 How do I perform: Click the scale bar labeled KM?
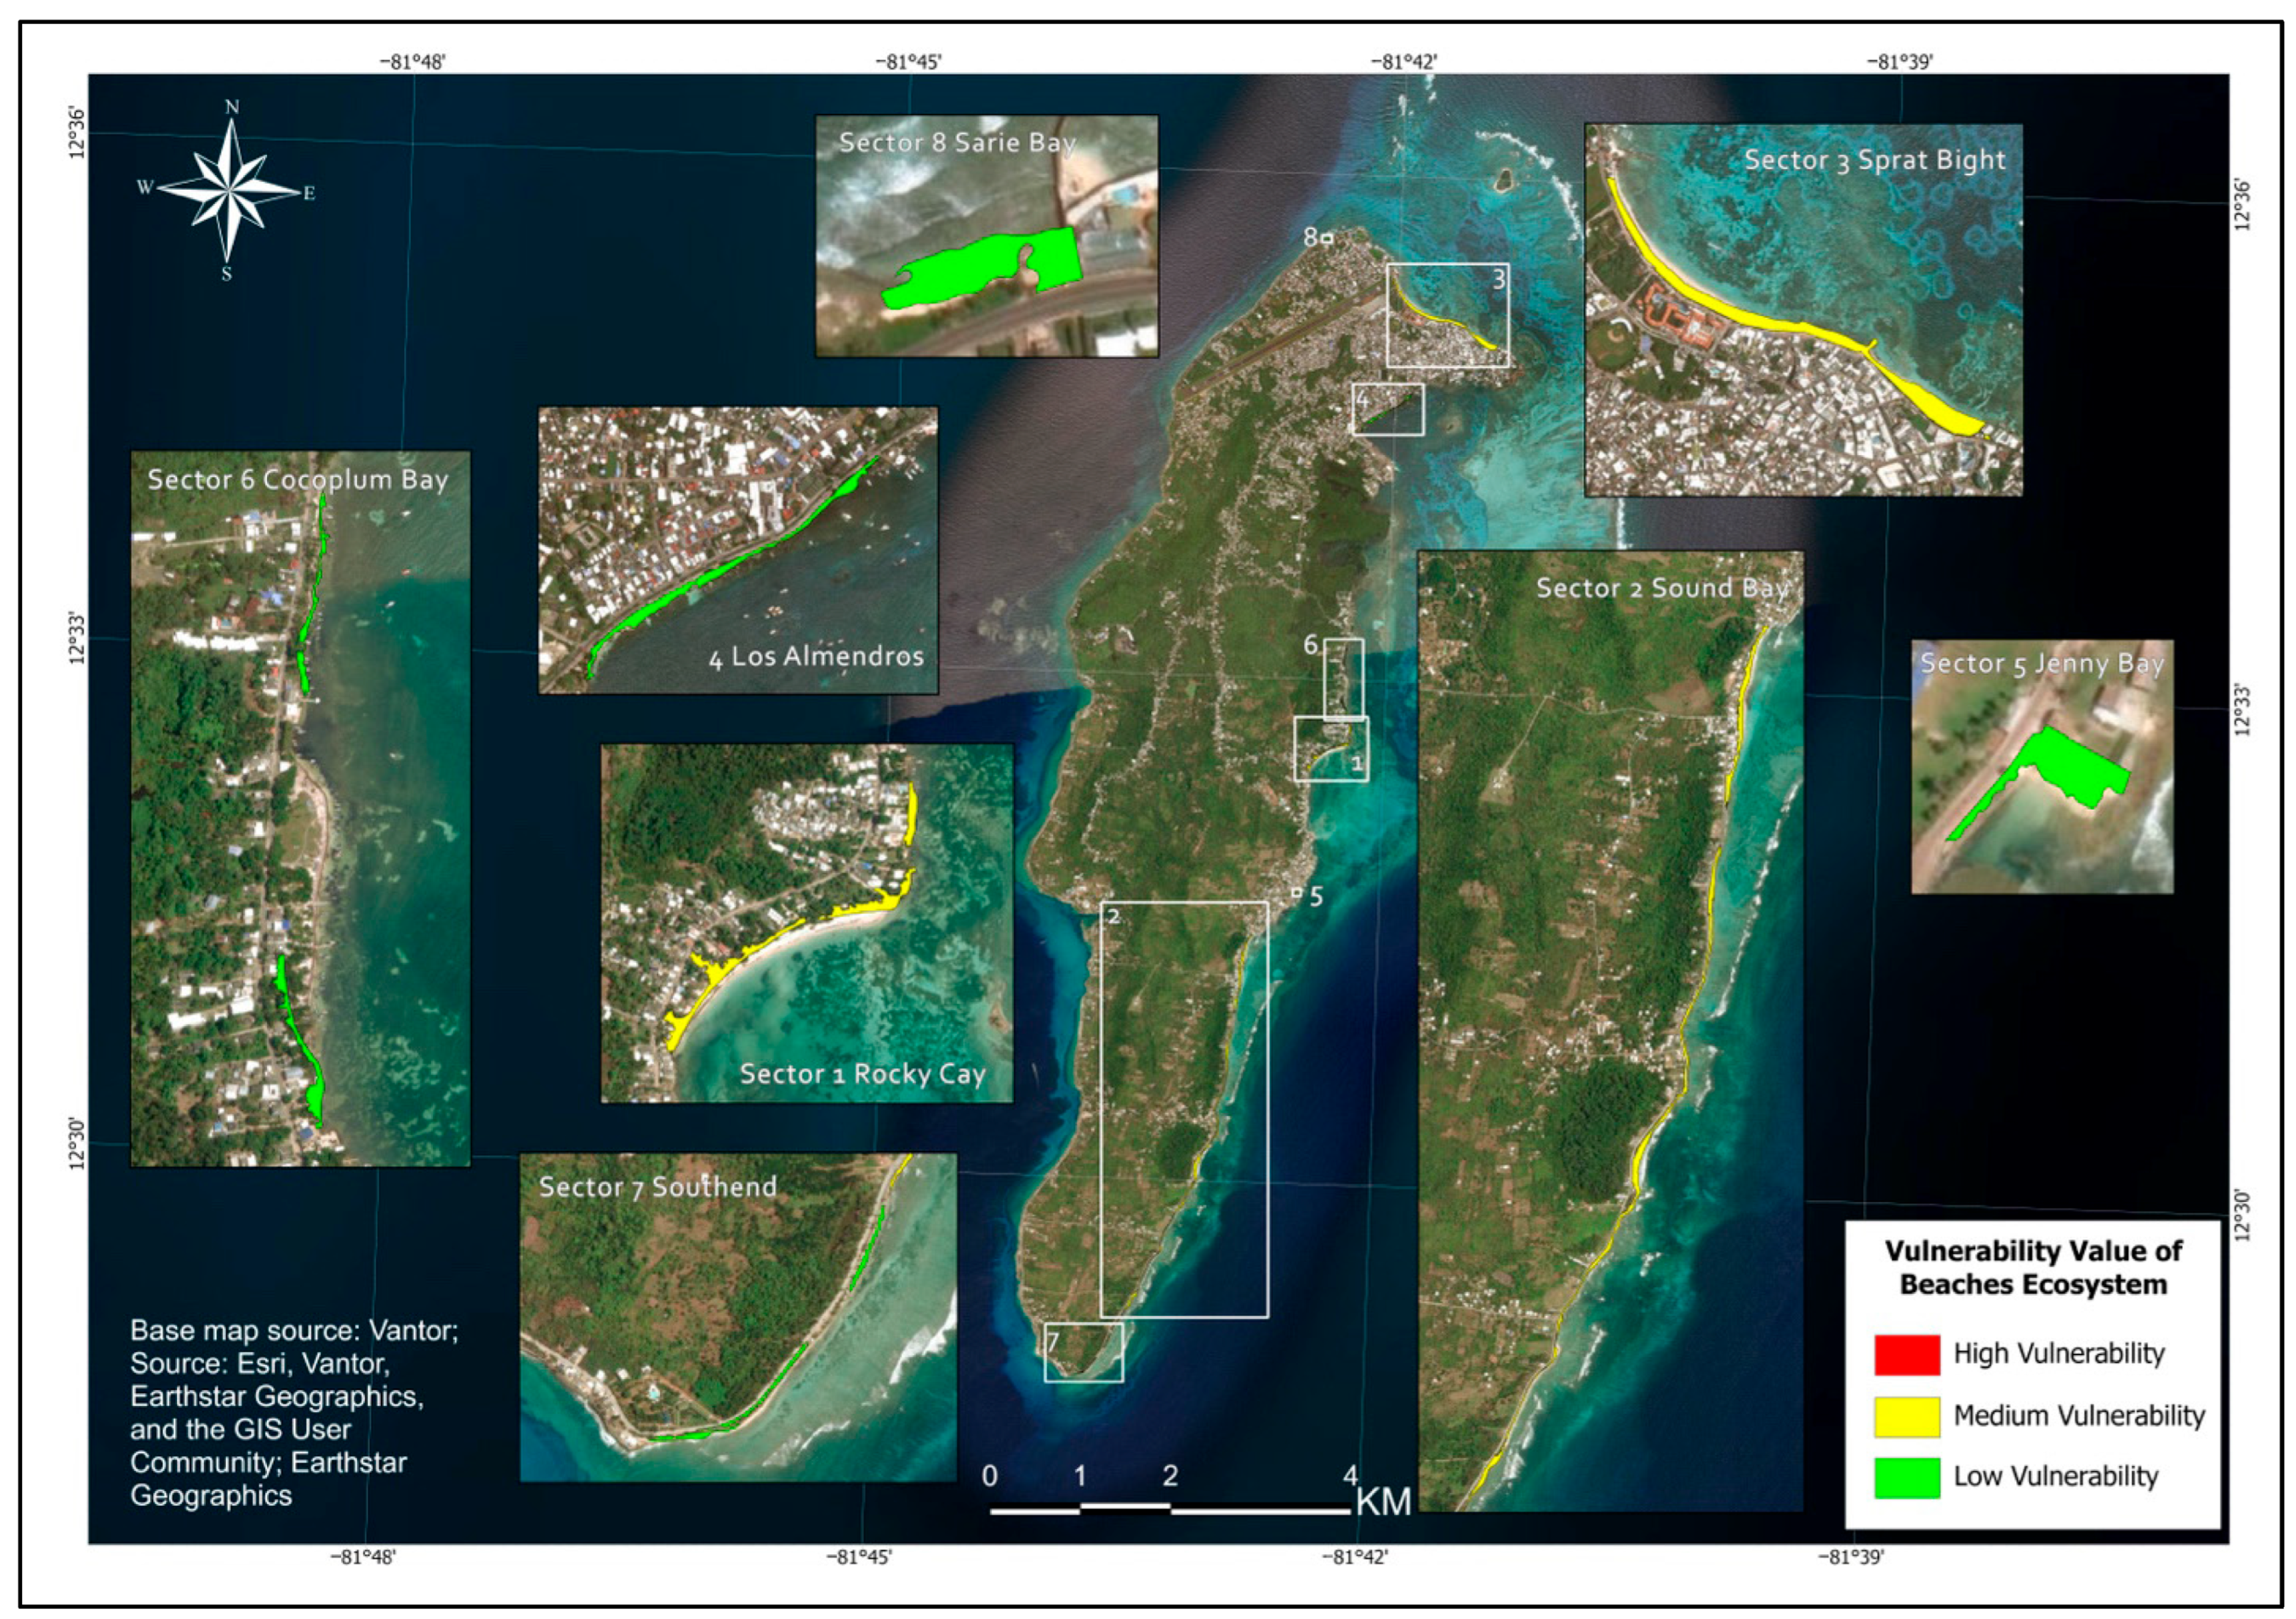click(x=1170, y=1507)
